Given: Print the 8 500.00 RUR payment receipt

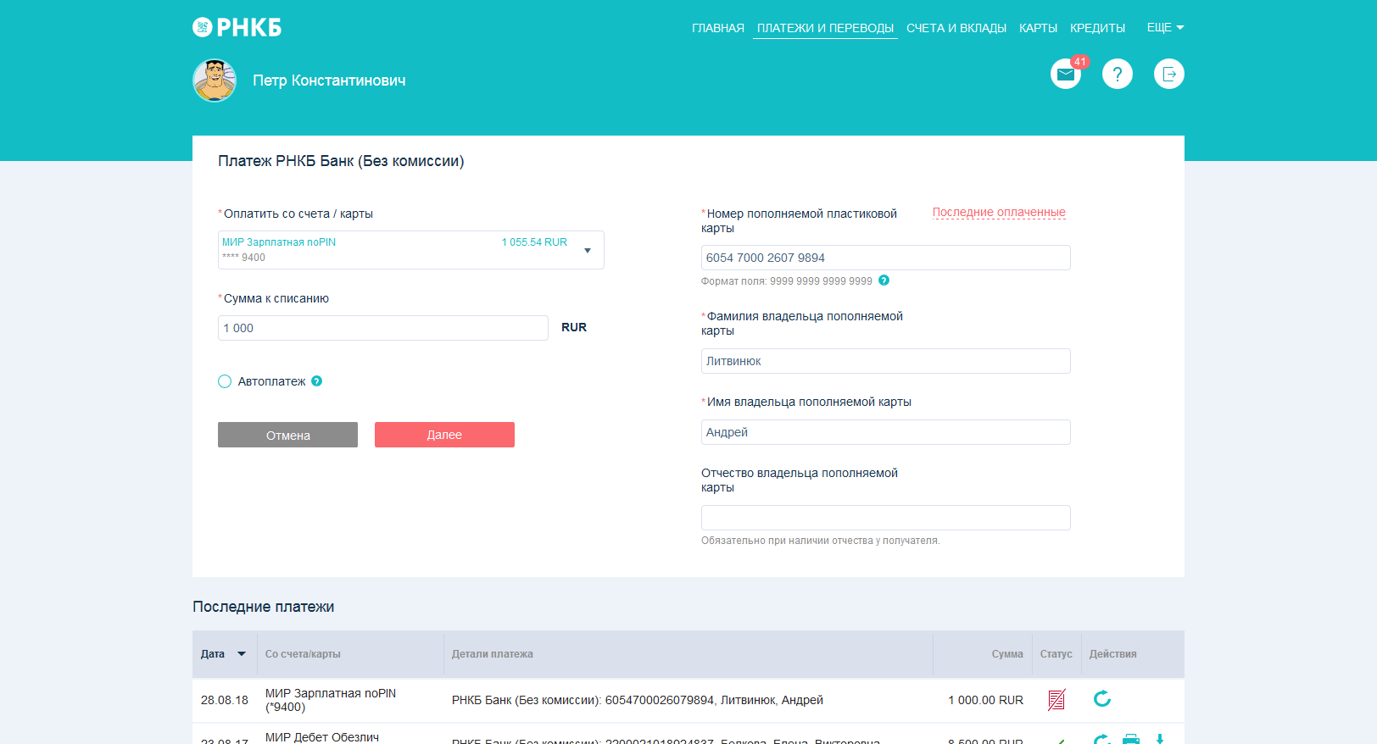Looking at the screenshot, I should click(x=1131, y=740).
